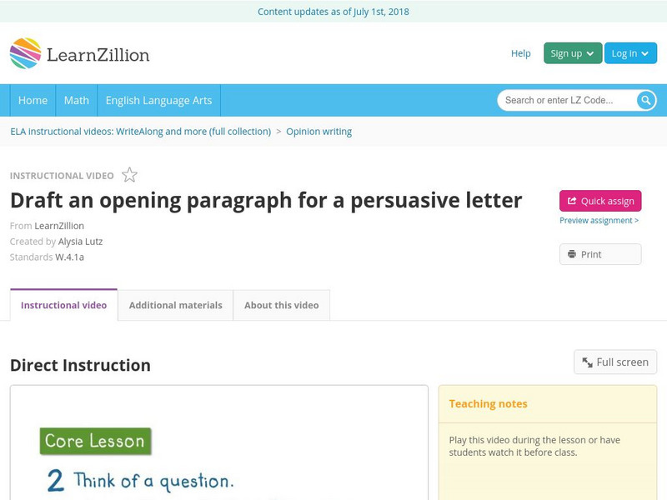This screenshot has width=667, height=500.
Task: Click the printer icon
Action: [x=572, y=254]
